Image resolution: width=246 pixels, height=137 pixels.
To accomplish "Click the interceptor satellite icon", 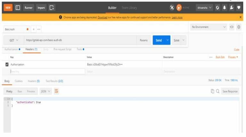I will (172, 8).
